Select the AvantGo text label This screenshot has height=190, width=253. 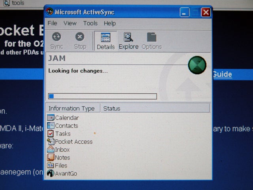[66, 173]
